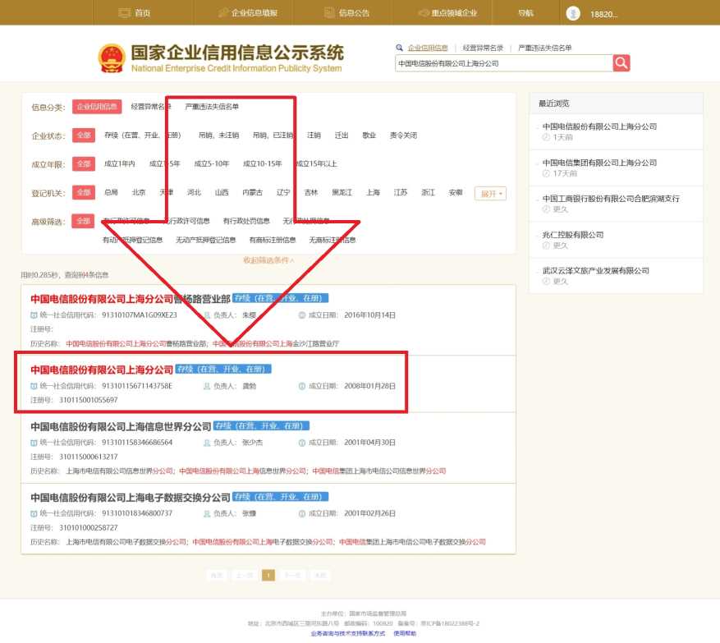Click the icon beside 重点领域企业
This screenshot has width=720, height=643.
[424, 13]
